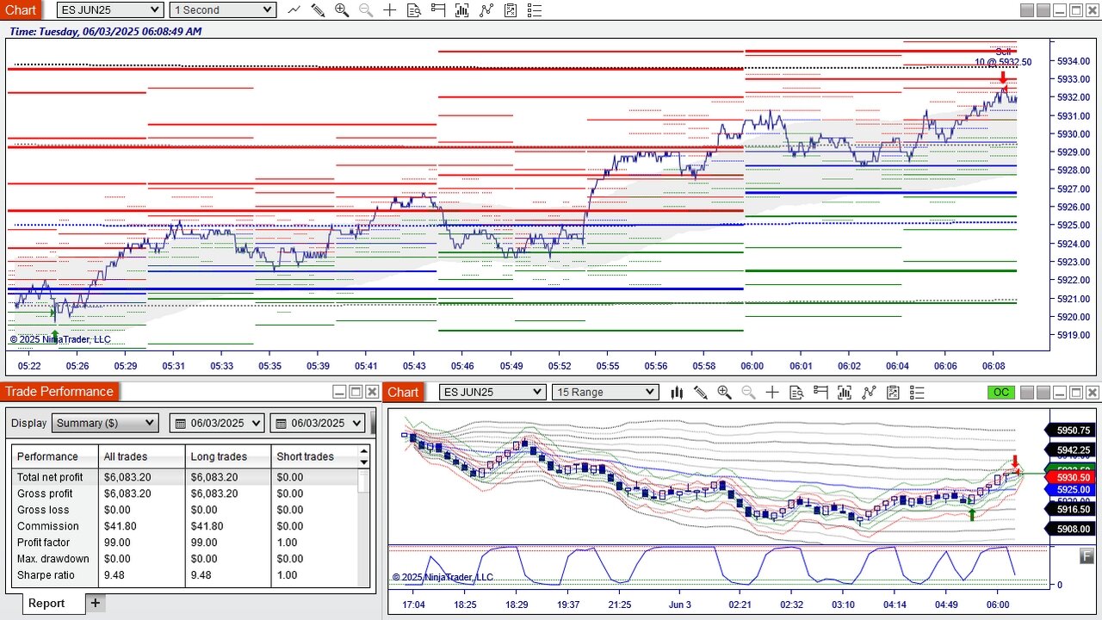Open the Display Summary ($) dropdown
1102x620 pixels.
pyautogui.click(x=105, y=423)
